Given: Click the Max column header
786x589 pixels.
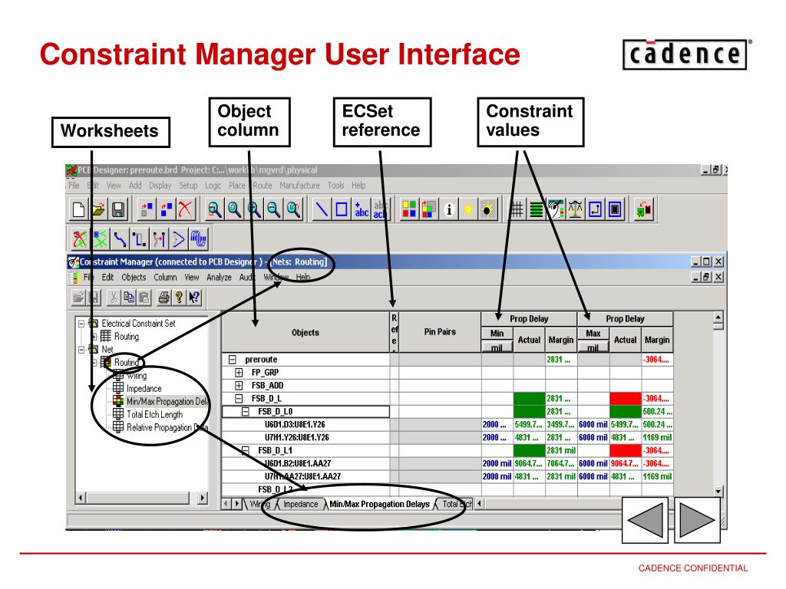Looking at the screenshot, I should [x=593, y=334].
